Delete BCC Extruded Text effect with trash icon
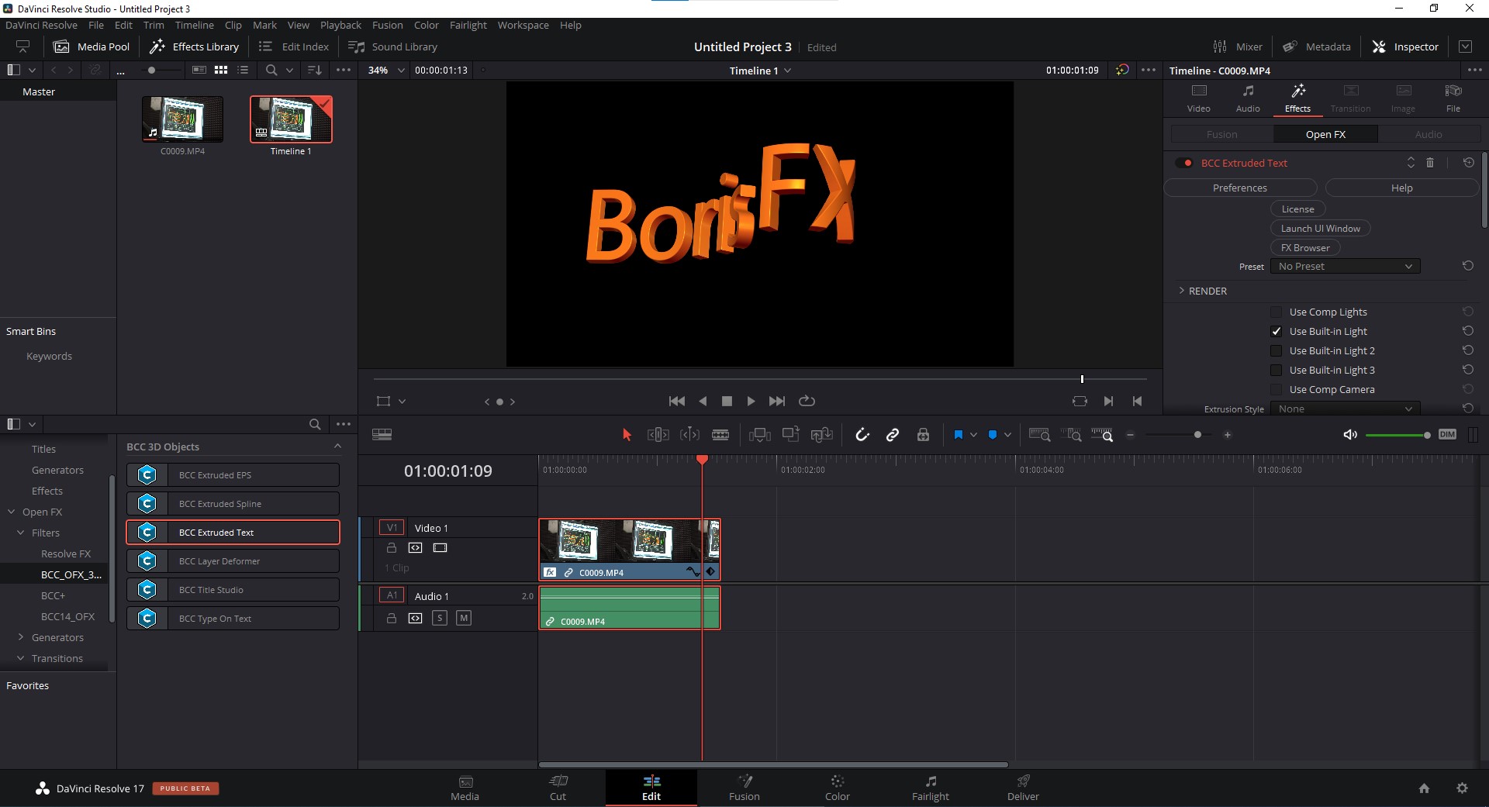Screen dimensions: 1489x807 click(x=1430, y=163)
